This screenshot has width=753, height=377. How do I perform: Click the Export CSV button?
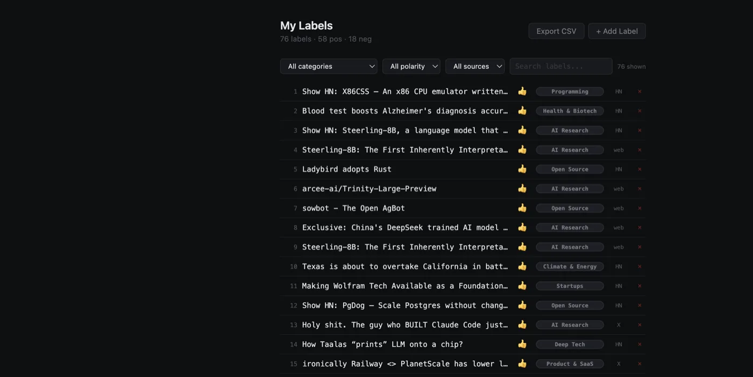click(x=556, y=31)
